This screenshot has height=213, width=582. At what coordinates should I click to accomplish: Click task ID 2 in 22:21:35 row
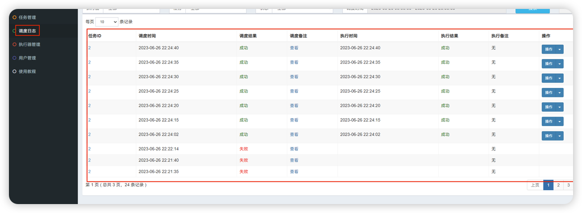click(x=89, y=172)
